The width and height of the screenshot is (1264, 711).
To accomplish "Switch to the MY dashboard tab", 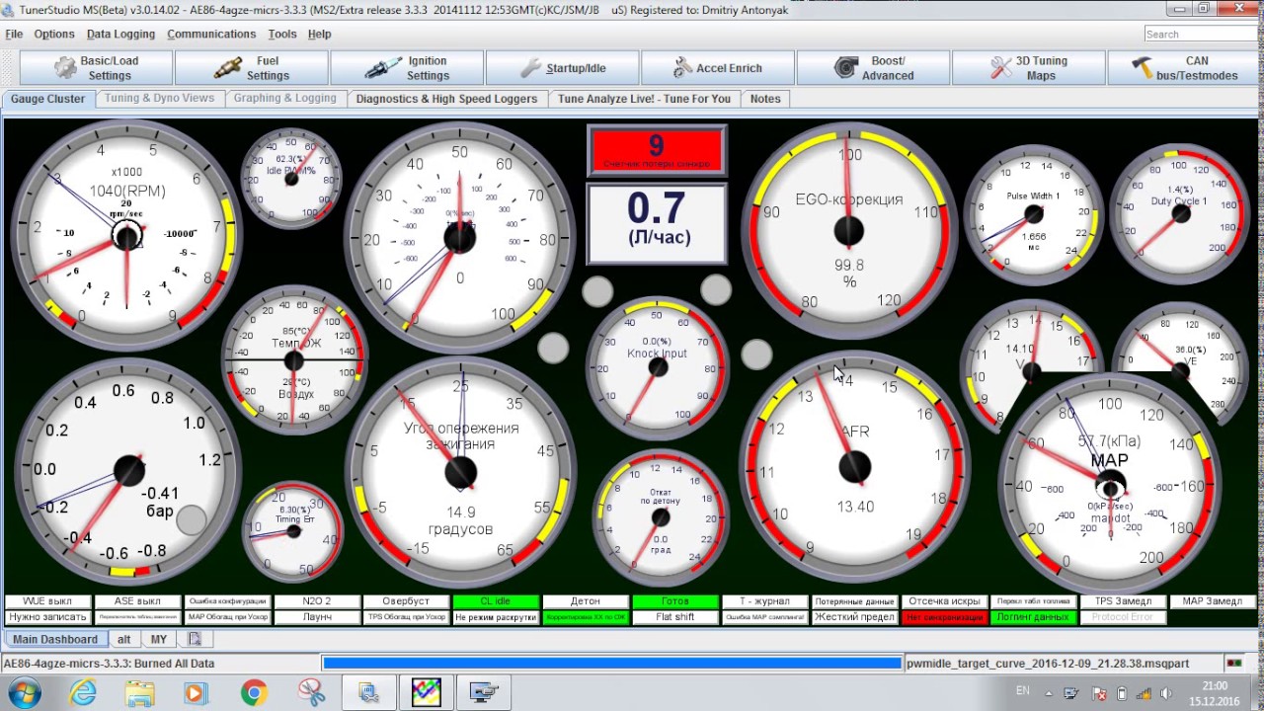I will [159, 639].
